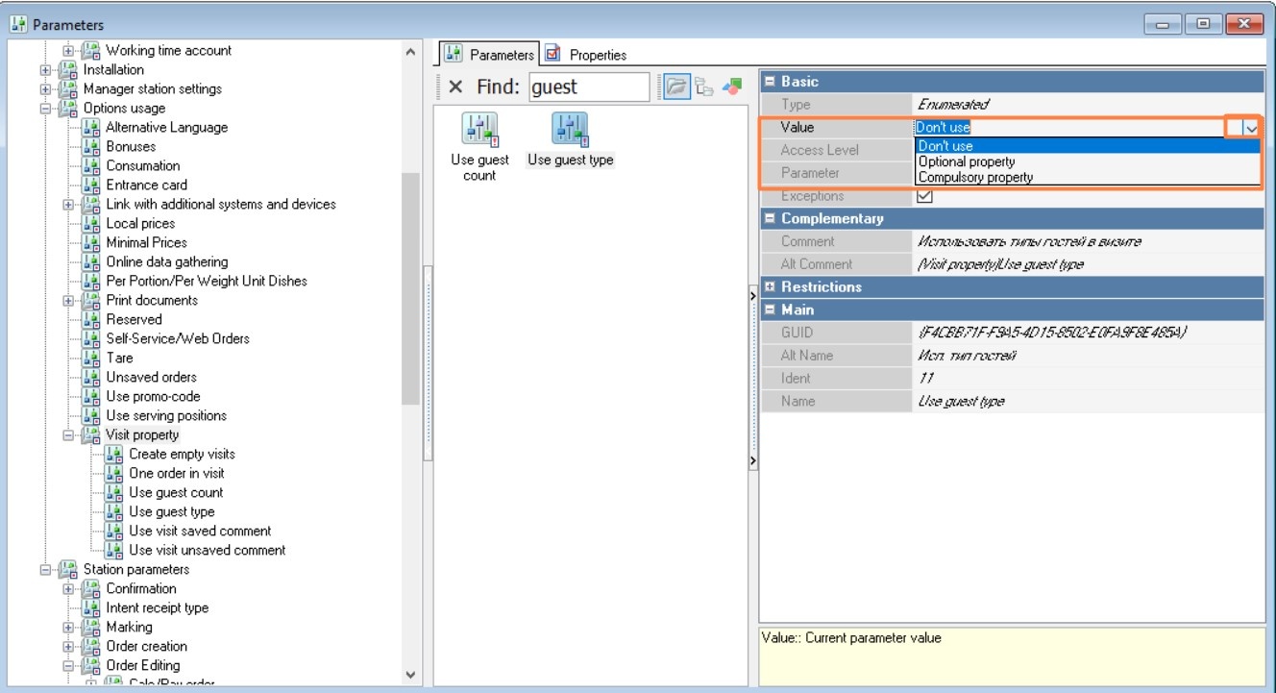1276x693 pixels.
Task: Expand the Restrictions section
Action: point(769,286)
